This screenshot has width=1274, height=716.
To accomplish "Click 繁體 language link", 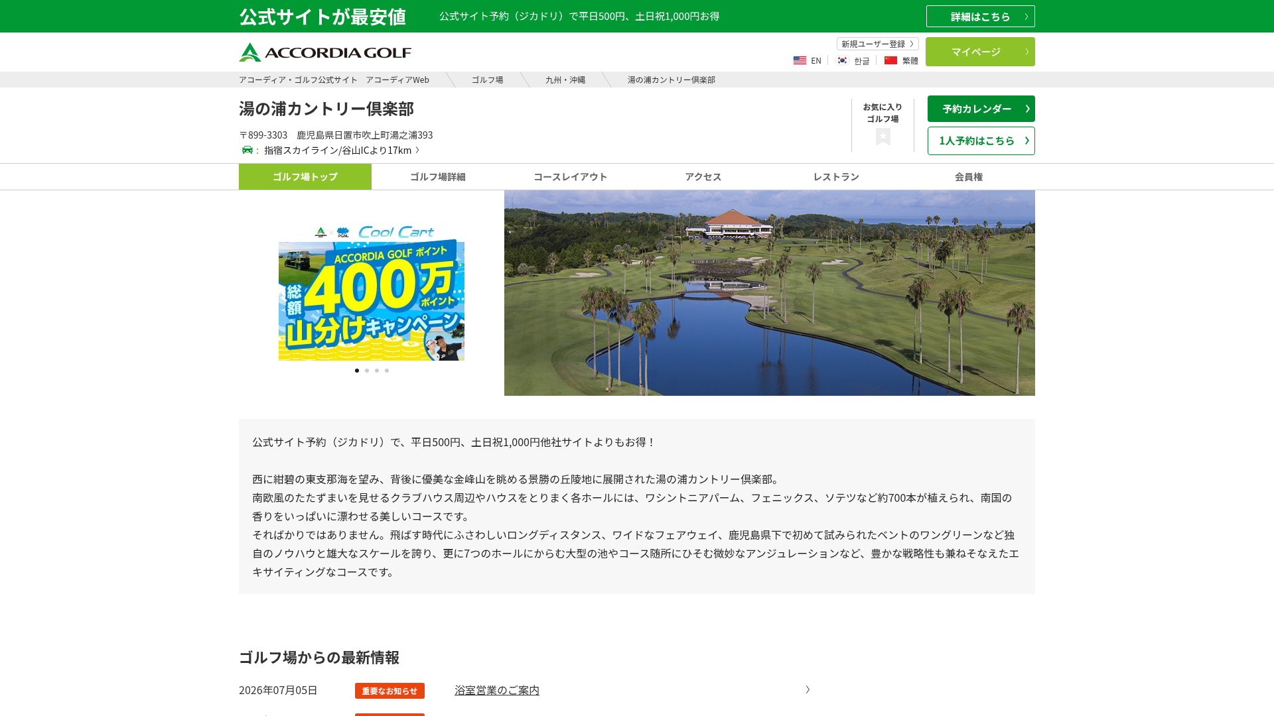I will click(910, 60).
